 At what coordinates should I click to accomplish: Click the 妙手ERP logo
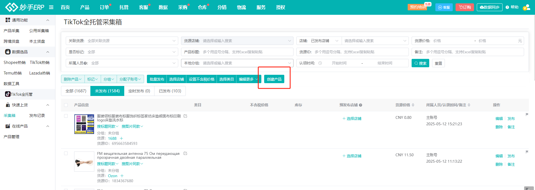(25, 7)
